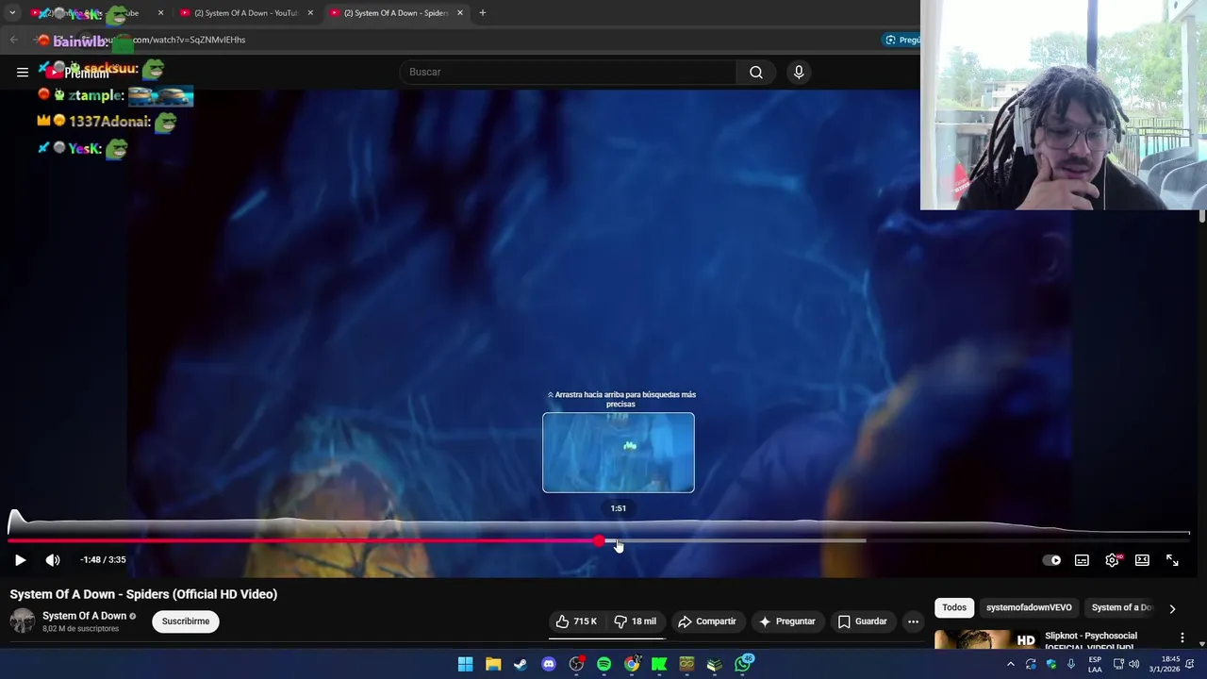The width and height of the screenshot is (1207, 679).
Task: Open the YouTube hamburger guide menu
Action: [22, 72]
